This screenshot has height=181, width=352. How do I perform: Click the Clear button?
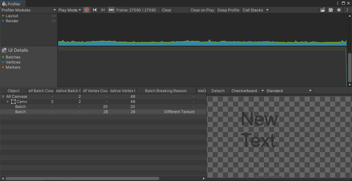coord(167,10)
